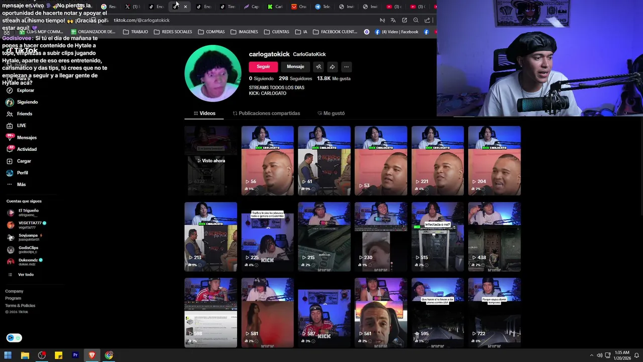Click the zoom magnifier icon in address bar

(x=416, y=20)
